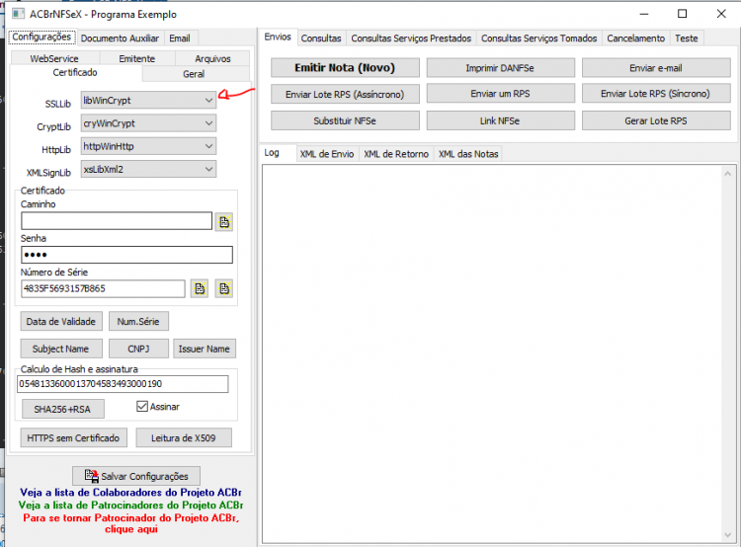
Task: Open the SSLLib dropdown
Action: click(x=148, y=100)
